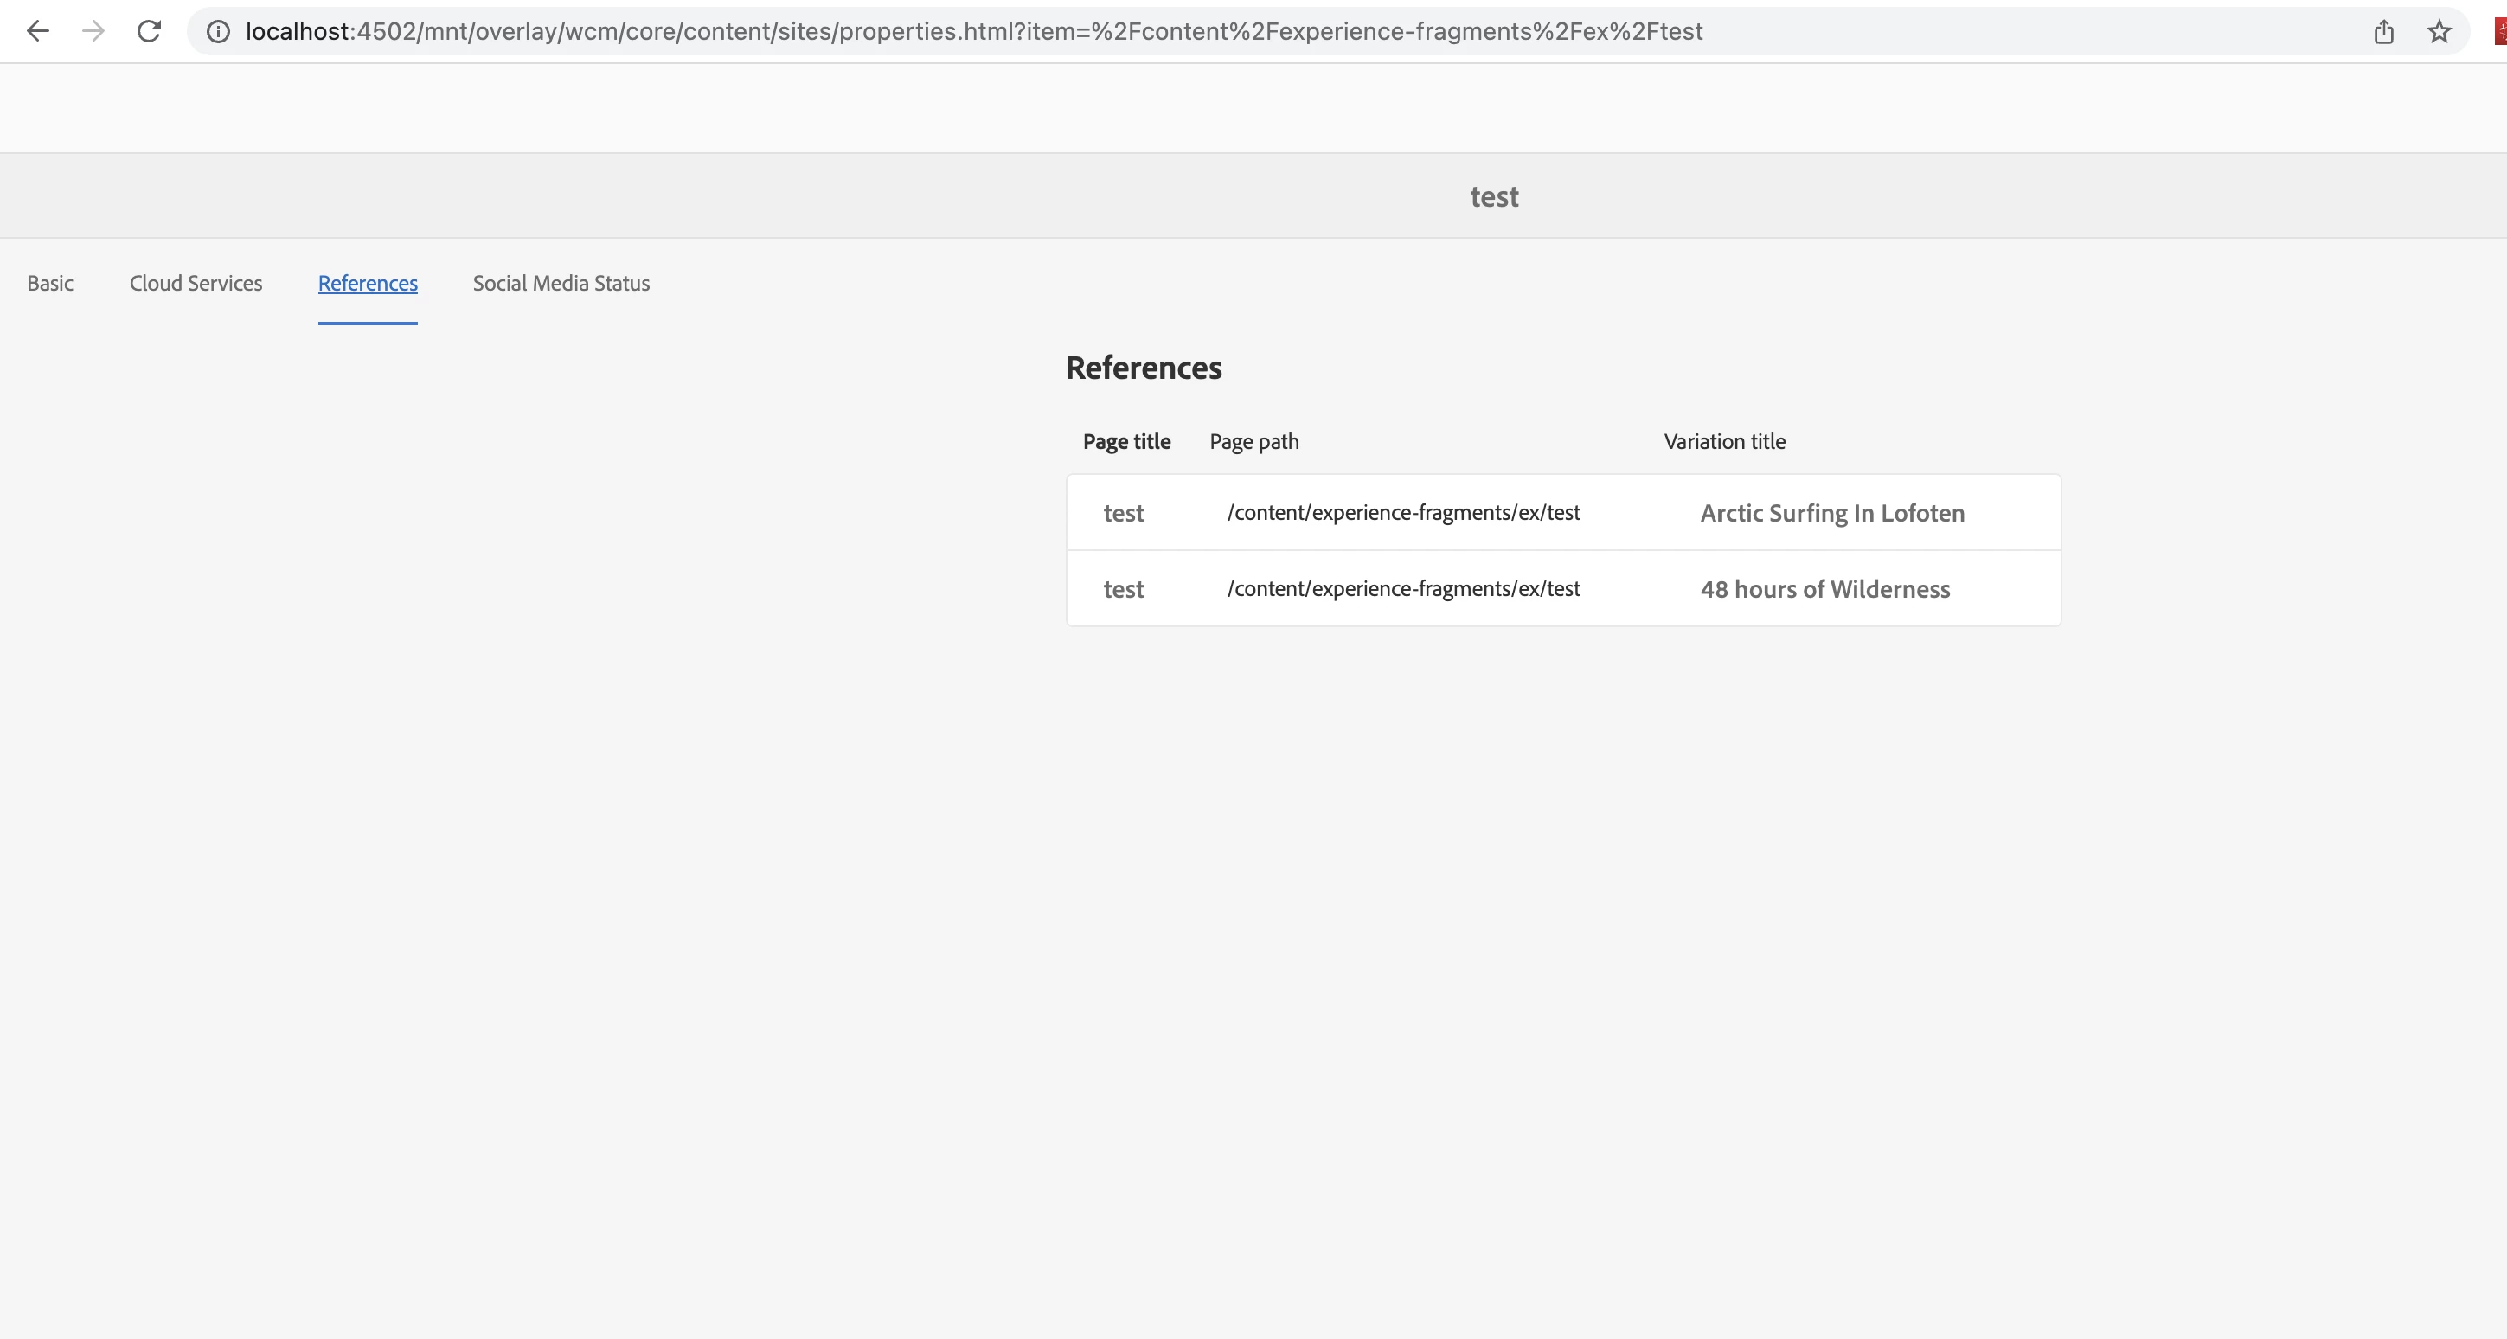This screenshot has width=2507, height=1339.
Task: Go to Social Media Status tab
Action: tap(561, 283)
